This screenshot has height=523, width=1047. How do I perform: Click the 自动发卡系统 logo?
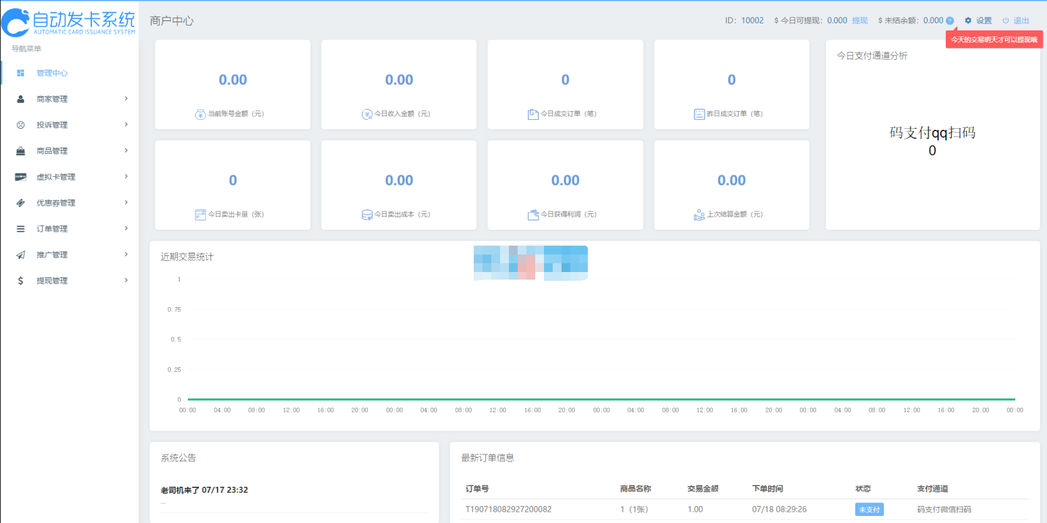69,22
